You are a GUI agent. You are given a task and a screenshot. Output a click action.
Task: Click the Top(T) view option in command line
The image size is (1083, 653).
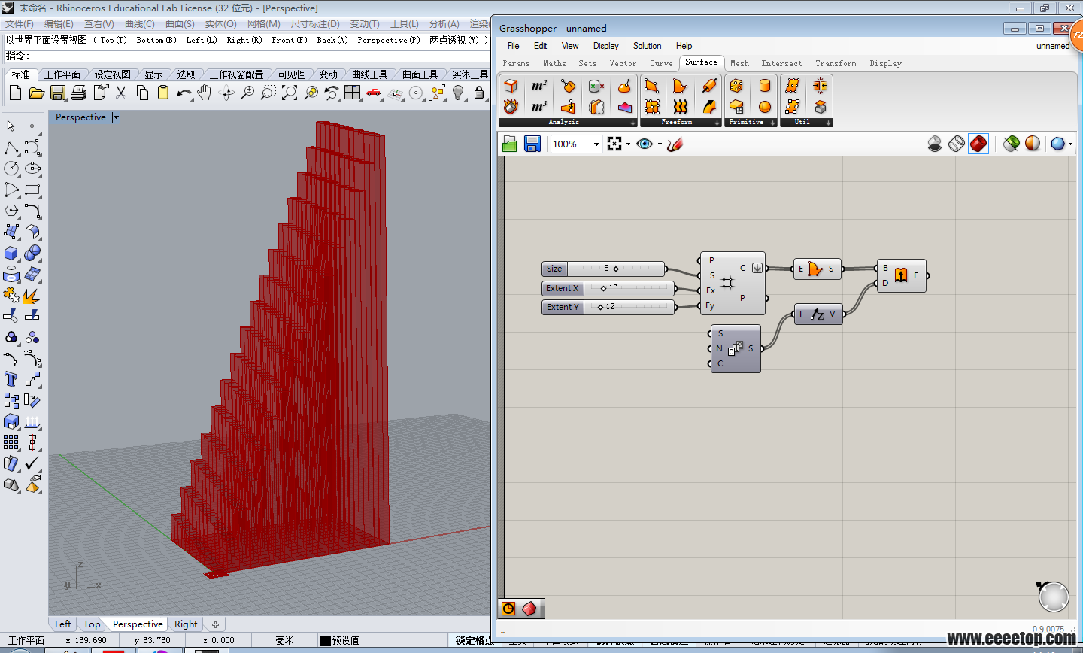[114, 40]
